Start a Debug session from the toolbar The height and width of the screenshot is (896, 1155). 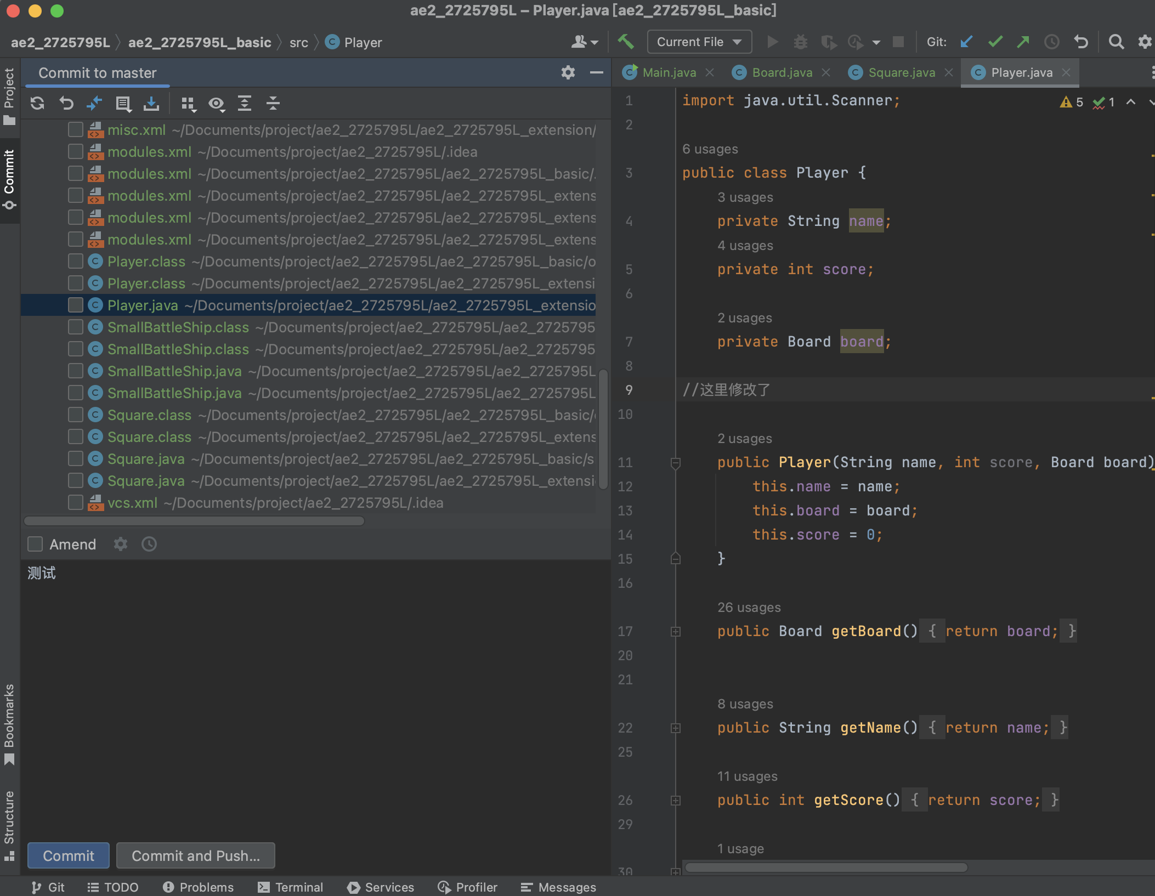[x=801, y=42]
